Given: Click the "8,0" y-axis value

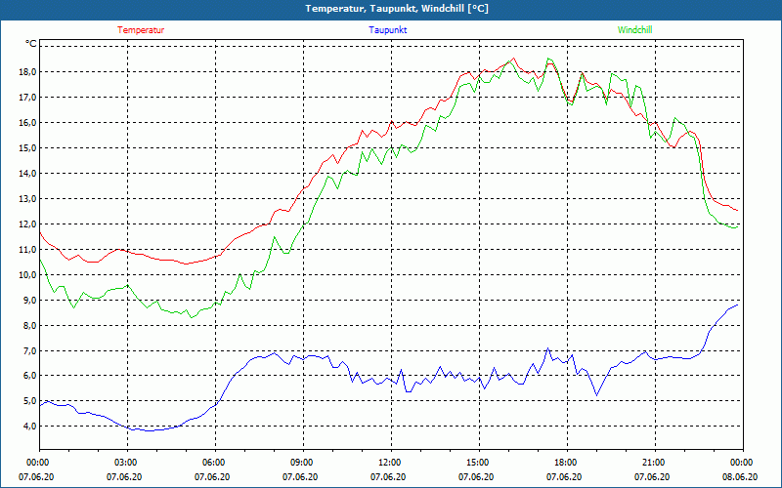Looking at the screenshot, I should [x=29, y=325].
